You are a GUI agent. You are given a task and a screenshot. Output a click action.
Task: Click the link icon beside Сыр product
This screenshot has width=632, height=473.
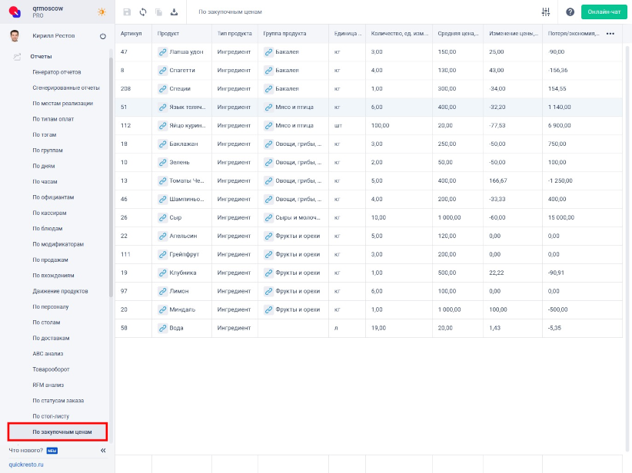tap(162, 217)
